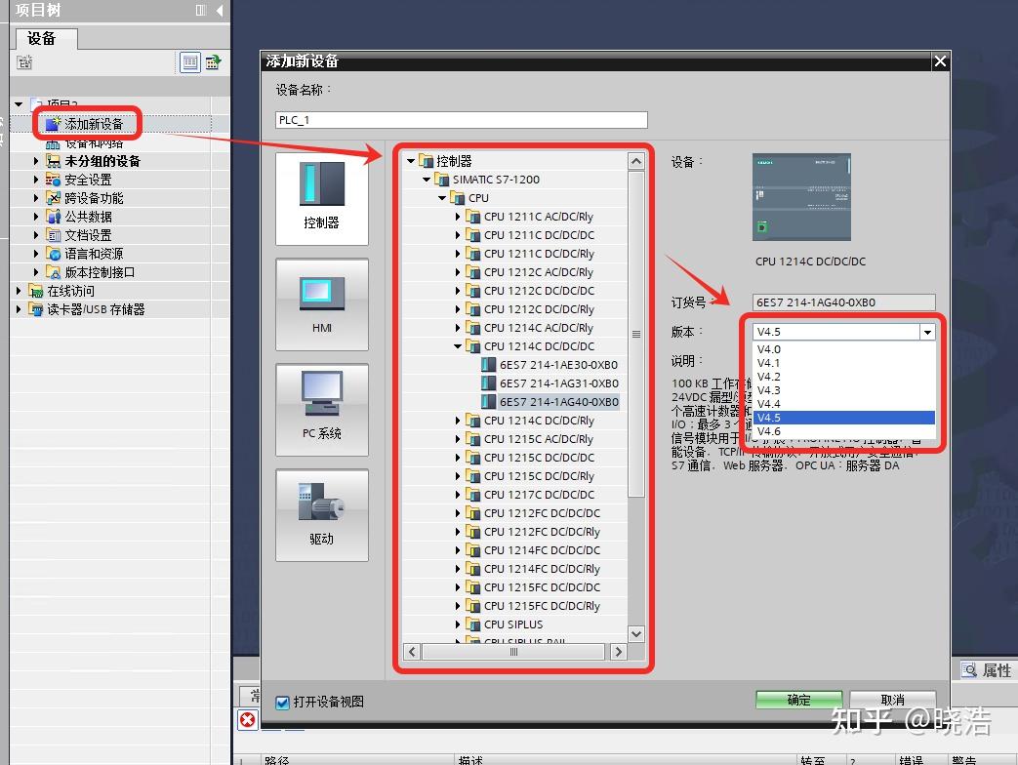Confirm with the 确定 button
The height and width of the screenshot is (765, 1018).
tap(798, 701)
